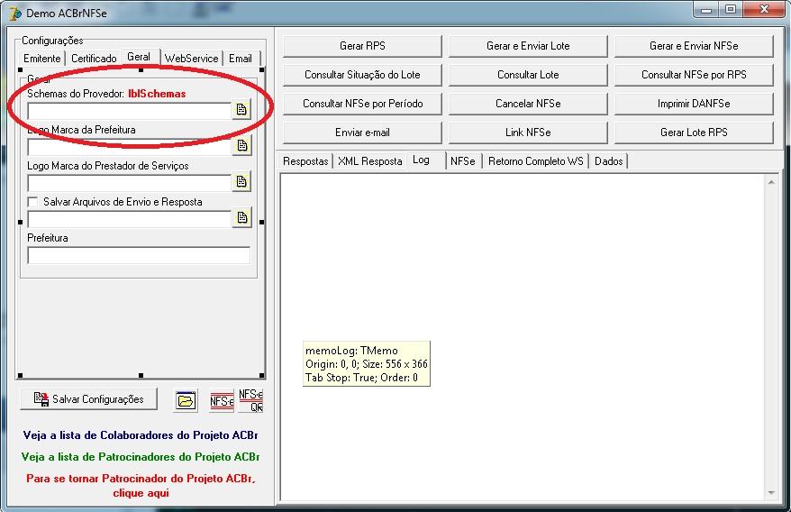The image size is (791, 512).
Task: Click Consultar NFSe por RPS
Action: point(694,75)
